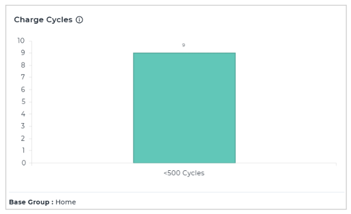This screenshot has height=214, width=351.
Task: Click the y-axis label 1
Action: point(23,150)
